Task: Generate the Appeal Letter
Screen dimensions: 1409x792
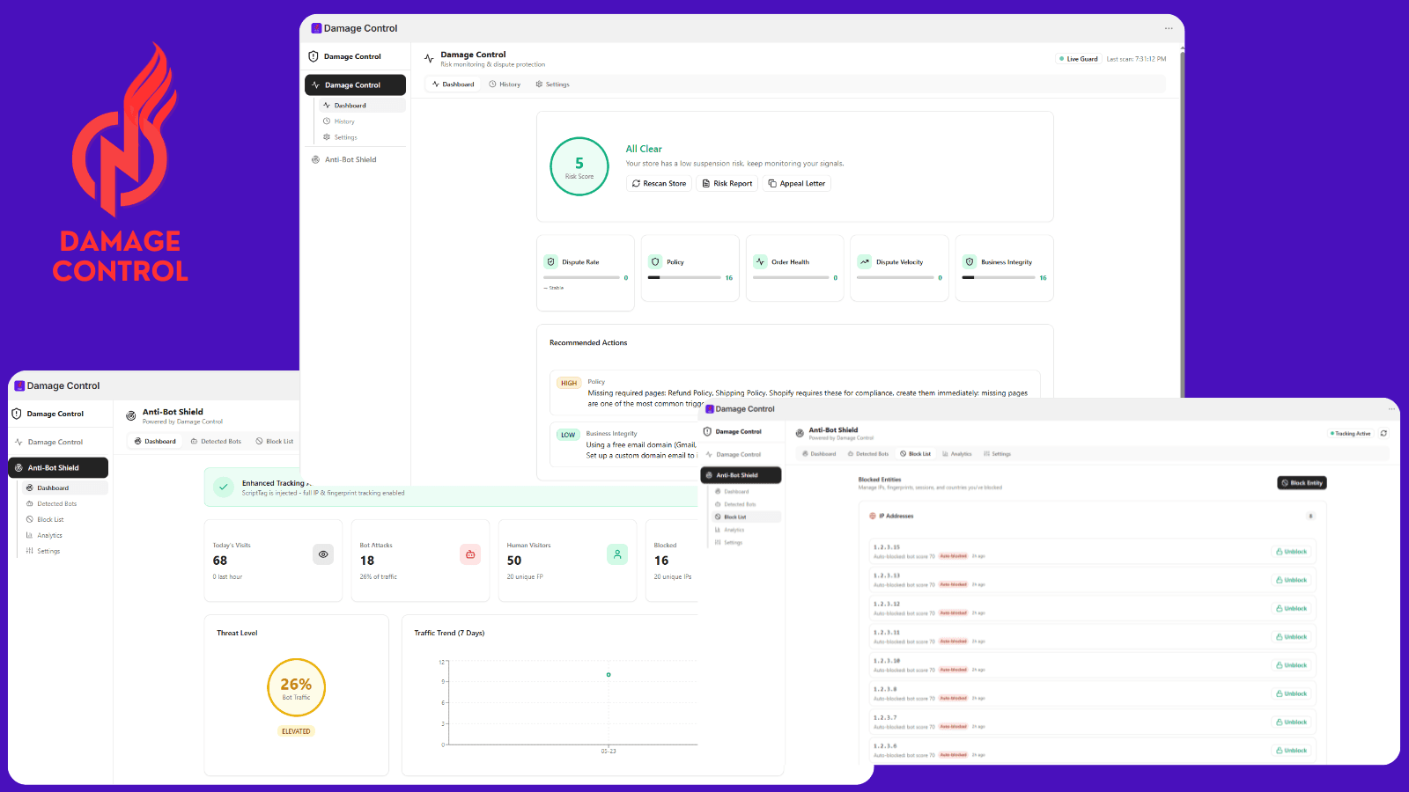Action: click(797, 184)
